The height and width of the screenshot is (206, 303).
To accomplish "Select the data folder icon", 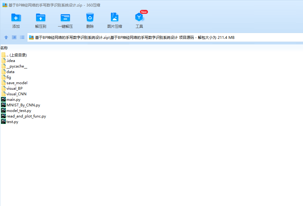I will pyautogui.click(x=3, y=72).
